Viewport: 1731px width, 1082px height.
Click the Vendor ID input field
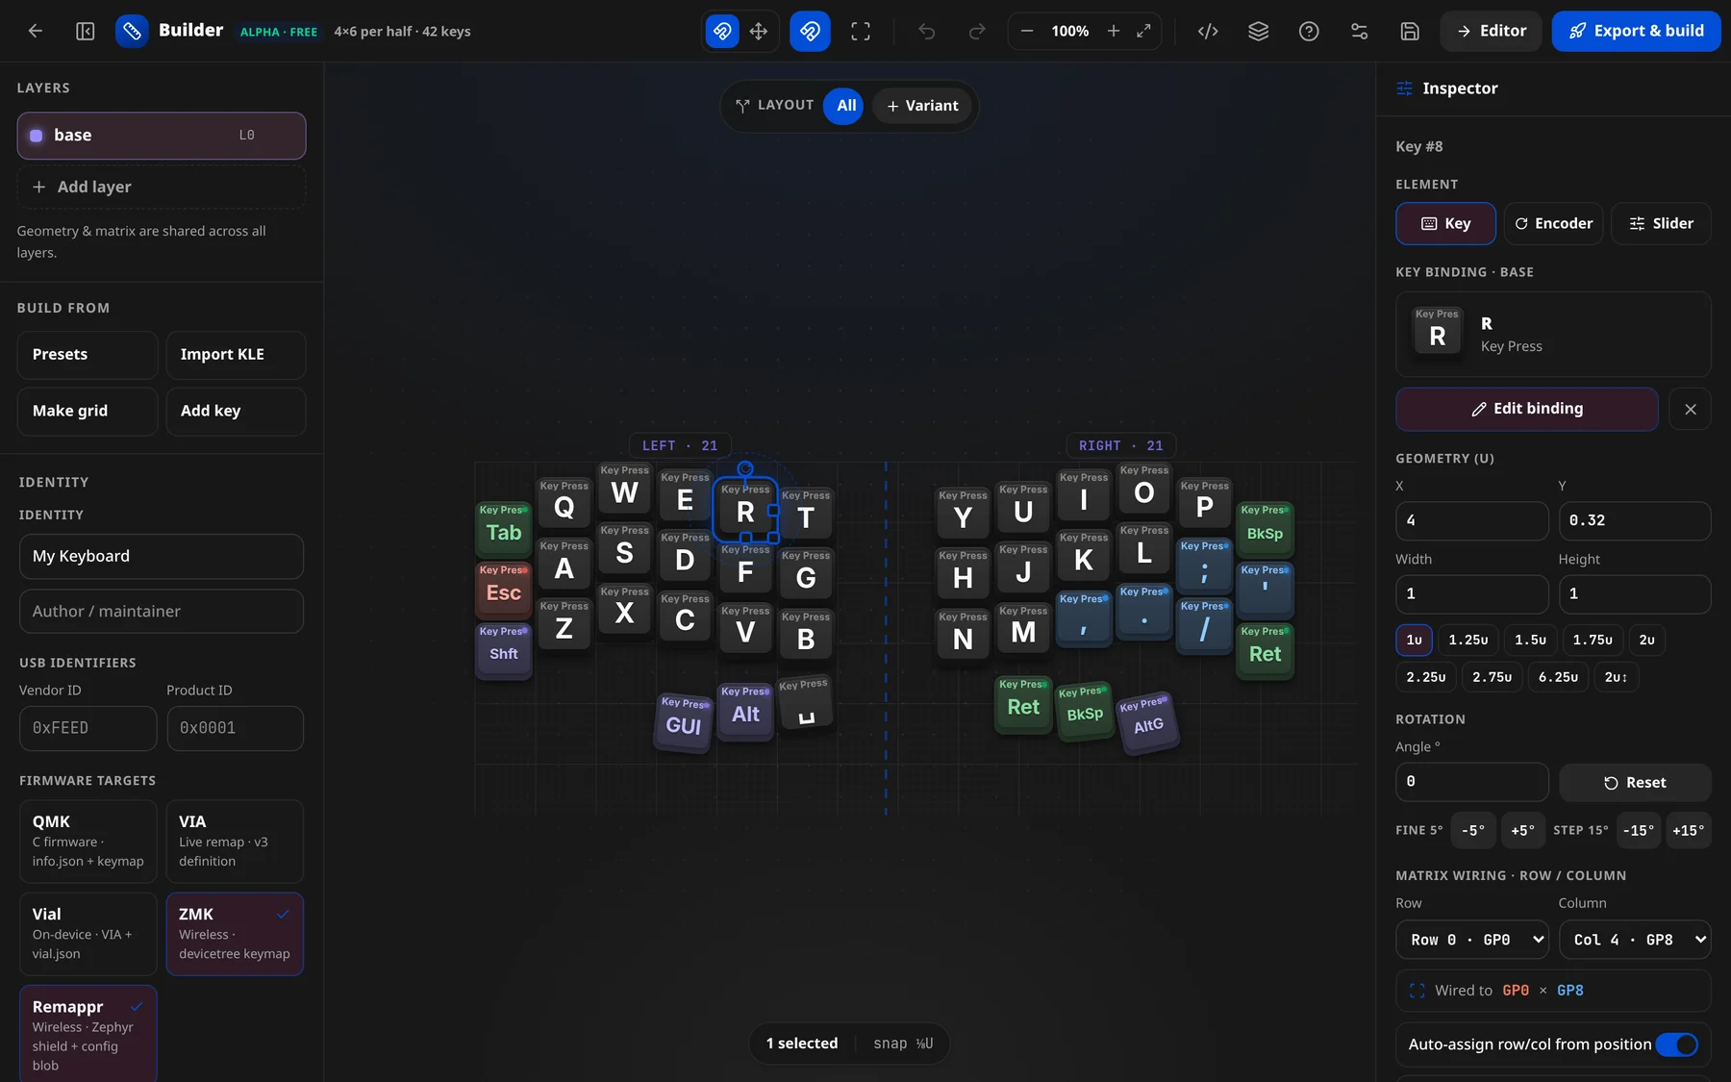tap(88, 728)
